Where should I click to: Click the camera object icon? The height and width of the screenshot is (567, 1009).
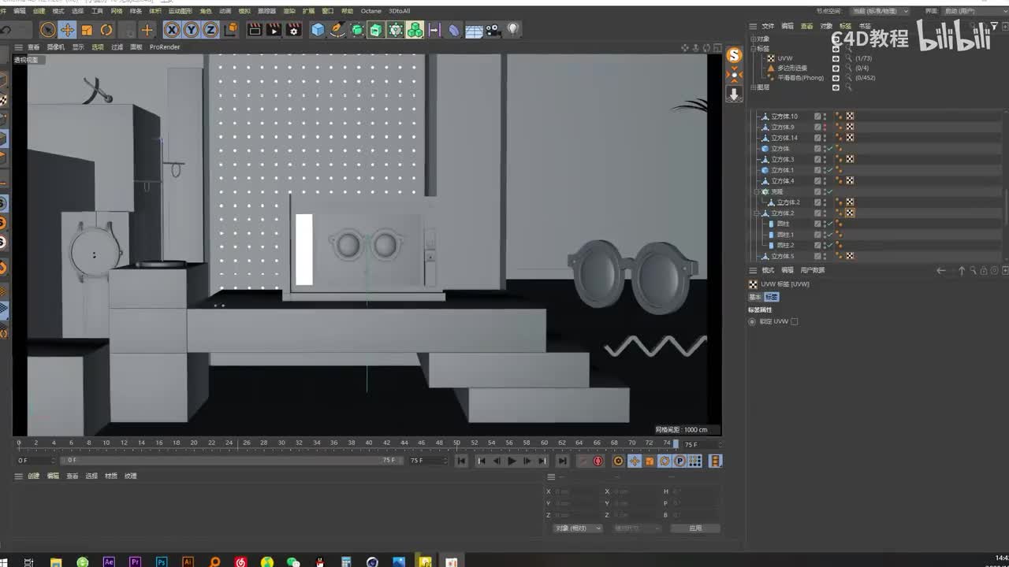tap(493, 30)
